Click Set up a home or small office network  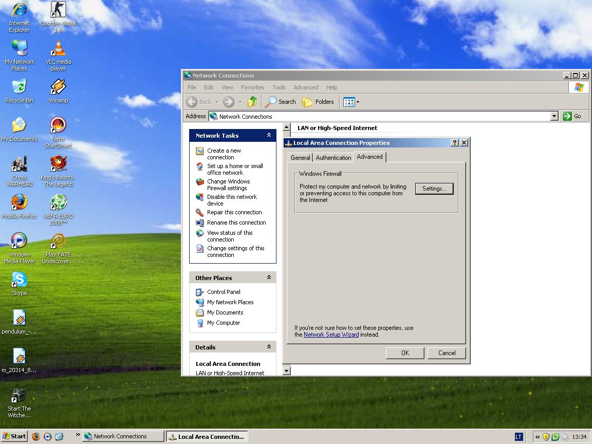(235, 169)
